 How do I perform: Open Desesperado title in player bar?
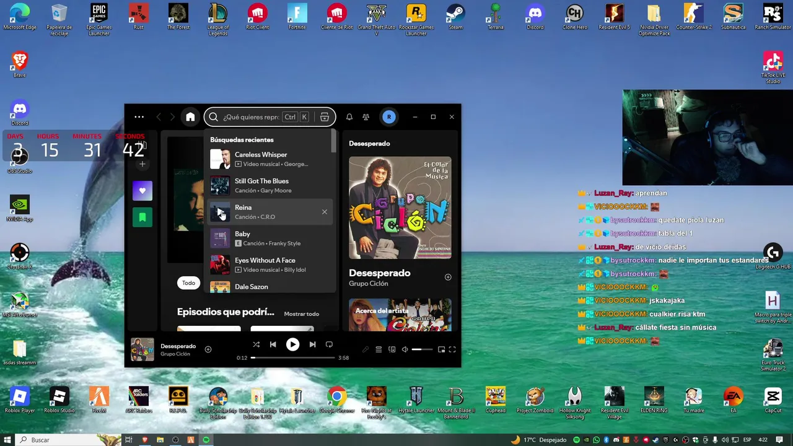coord(178,346)
